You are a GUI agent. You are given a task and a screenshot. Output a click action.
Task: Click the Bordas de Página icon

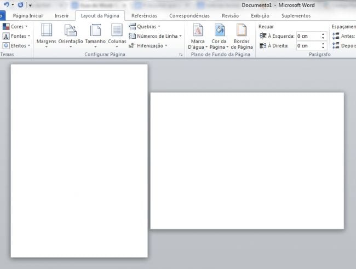242,30
